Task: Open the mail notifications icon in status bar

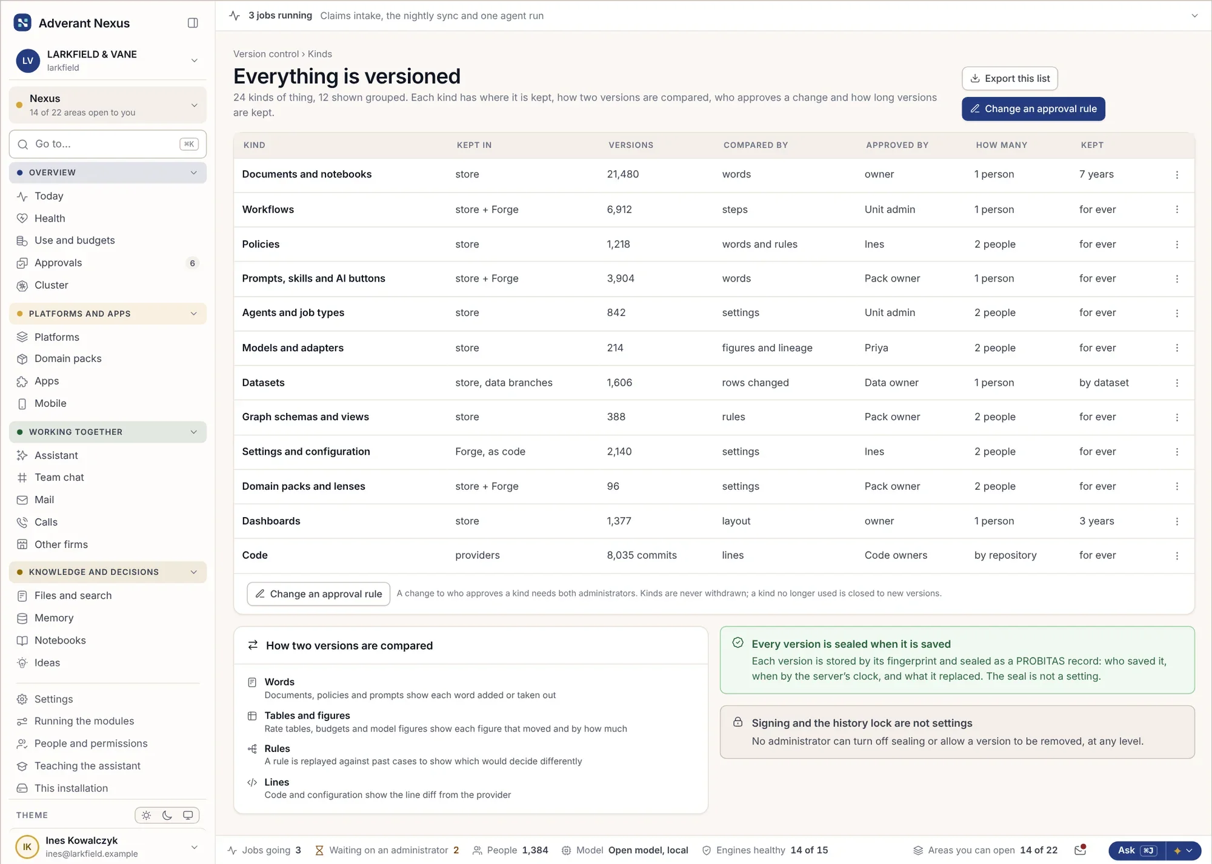Action: click(x=1080, y=850)
